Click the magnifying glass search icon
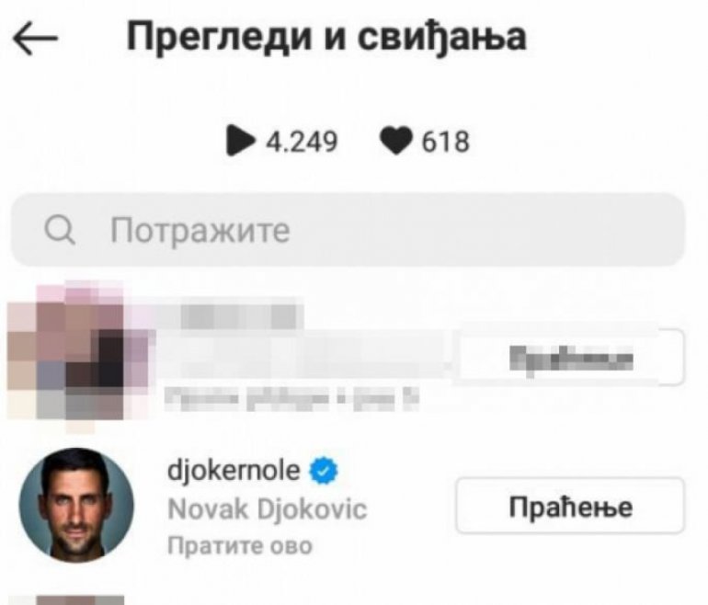Viewport: 708px width, 605px height. coord(60,229)
